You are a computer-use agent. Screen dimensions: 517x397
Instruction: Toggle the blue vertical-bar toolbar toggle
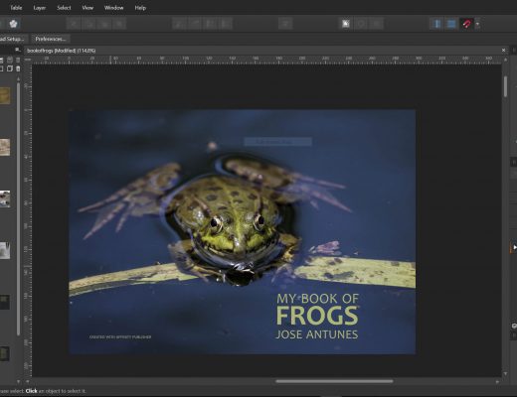tap(437, 24)
